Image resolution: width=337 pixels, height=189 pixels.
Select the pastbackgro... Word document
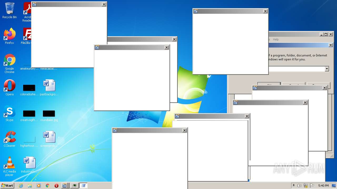pyautogui.click(x=49, y=88)
